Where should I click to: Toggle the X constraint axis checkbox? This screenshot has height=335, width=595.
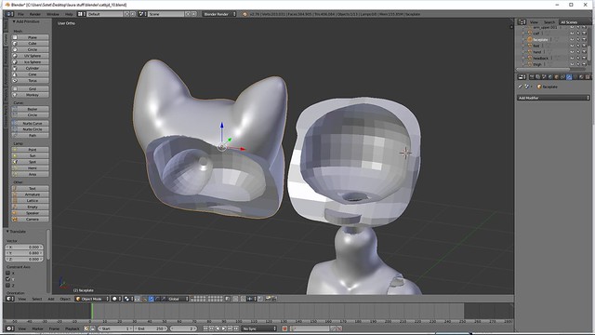coord(8,273)
